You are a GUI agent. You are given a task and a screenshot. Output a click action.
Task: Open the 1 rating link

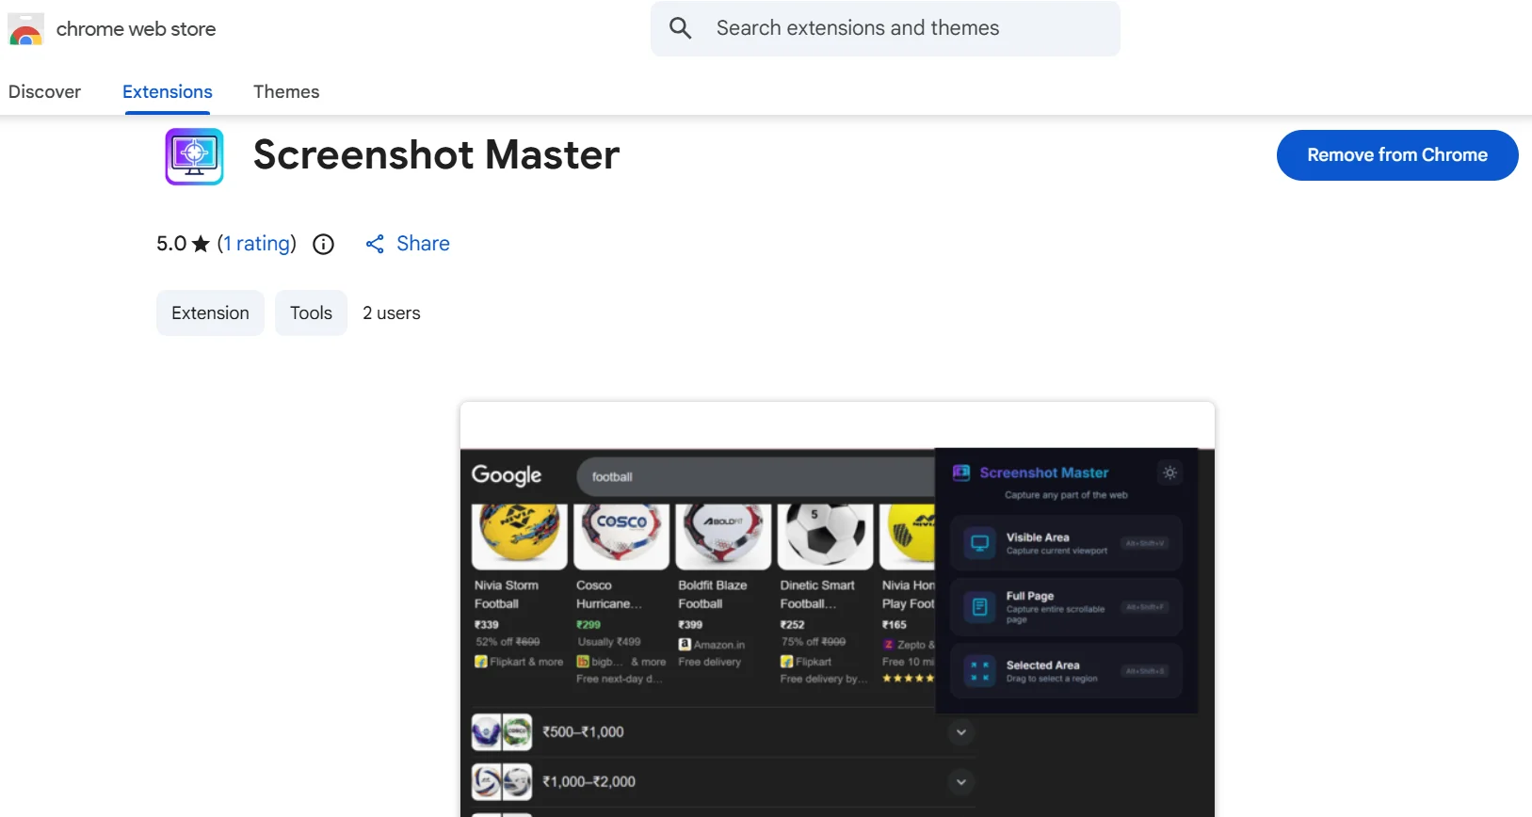pos(257,244)
